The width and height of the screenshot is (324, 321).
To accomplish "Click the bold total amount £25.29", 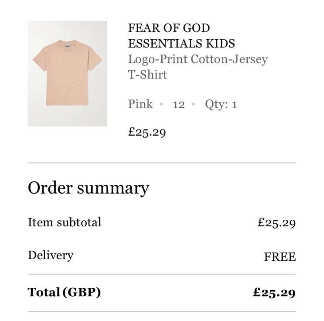I will pyautogui.click(x=274, y=293).
